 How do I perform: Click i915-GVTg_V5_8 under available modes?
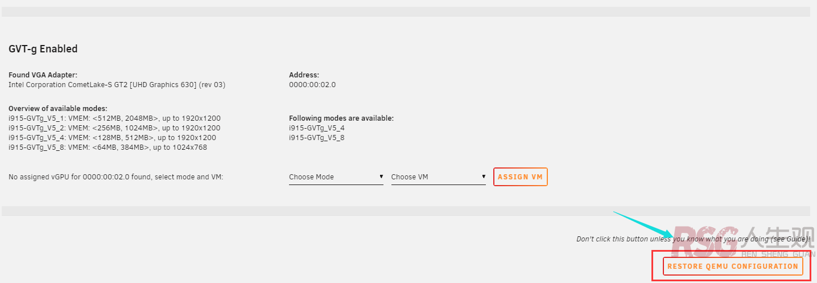(x=316, y=138)
